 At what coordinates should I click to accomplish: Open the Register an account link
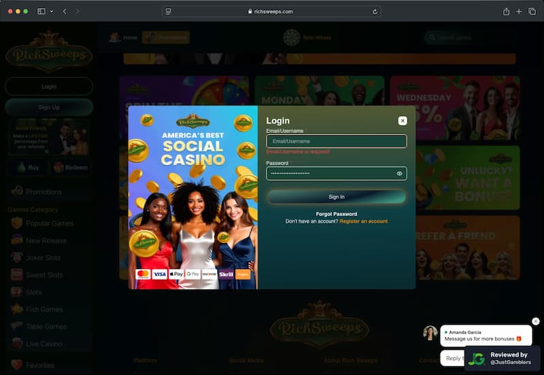[x=364, y=221]
